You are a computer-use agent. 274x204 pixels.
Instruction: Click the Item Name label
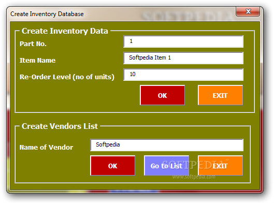(x=37, y=61)
